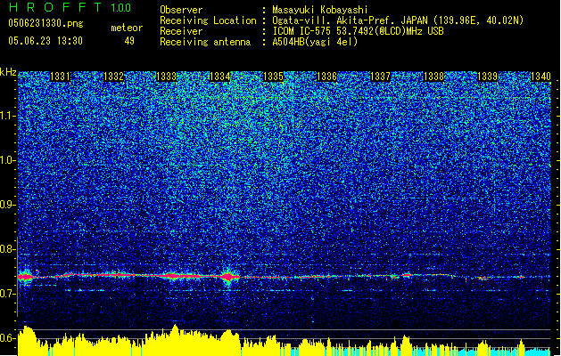Click the date stamp 05.06.23 13:30
The width and height of the screenshot is (561, 356).
(x=45, y=41)
